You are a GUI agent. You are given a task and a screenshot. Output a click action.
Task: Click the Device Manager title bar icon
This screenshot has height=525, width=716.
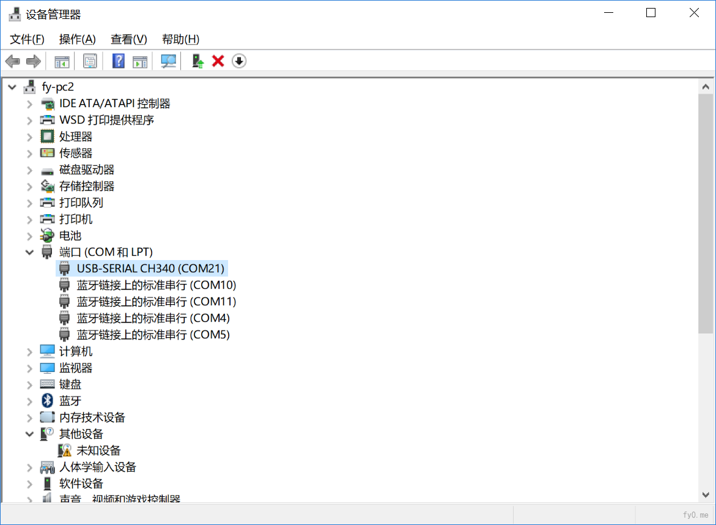15,14
